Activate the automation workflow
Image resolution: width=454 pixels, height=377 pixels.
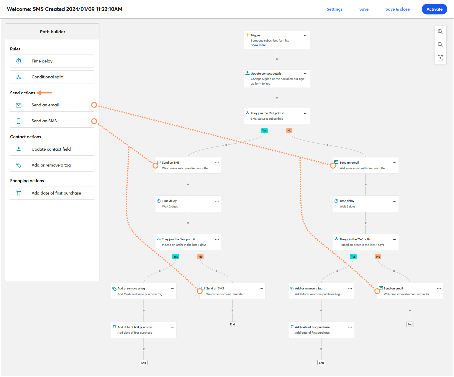(434, 9)
